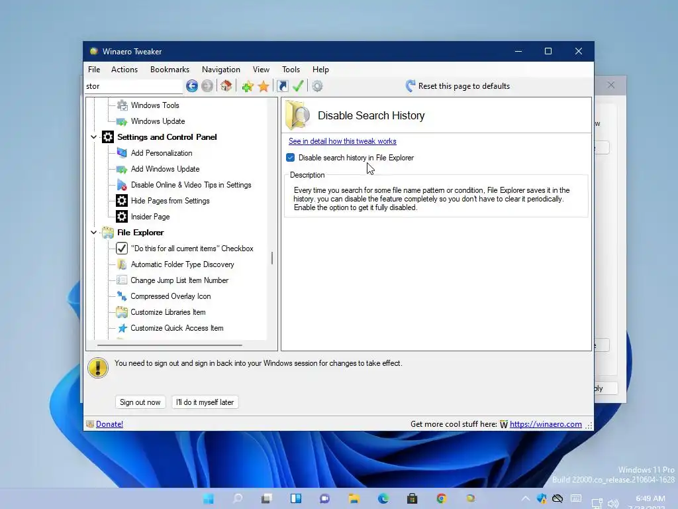
Task: Click the greyed Forward navigation arrow
Action: [x=207, y=86]
